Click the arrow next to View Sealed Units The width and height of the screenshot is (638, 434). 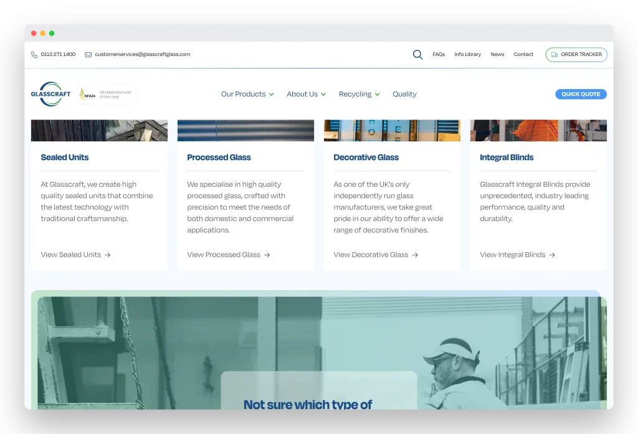pos(107,255)
